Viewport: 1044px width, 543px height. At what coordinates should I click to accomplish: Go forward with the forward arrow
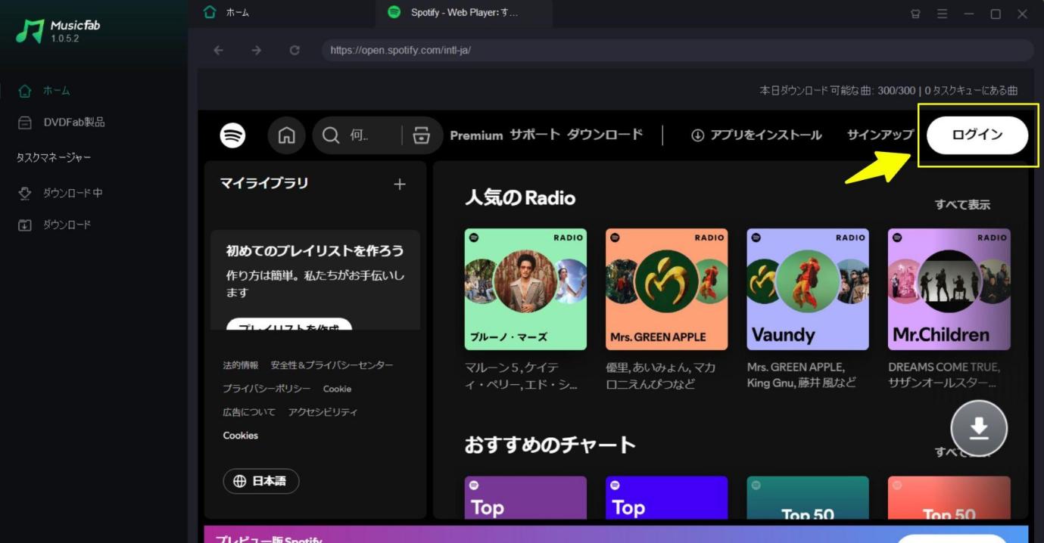click(x=257, y=51)
